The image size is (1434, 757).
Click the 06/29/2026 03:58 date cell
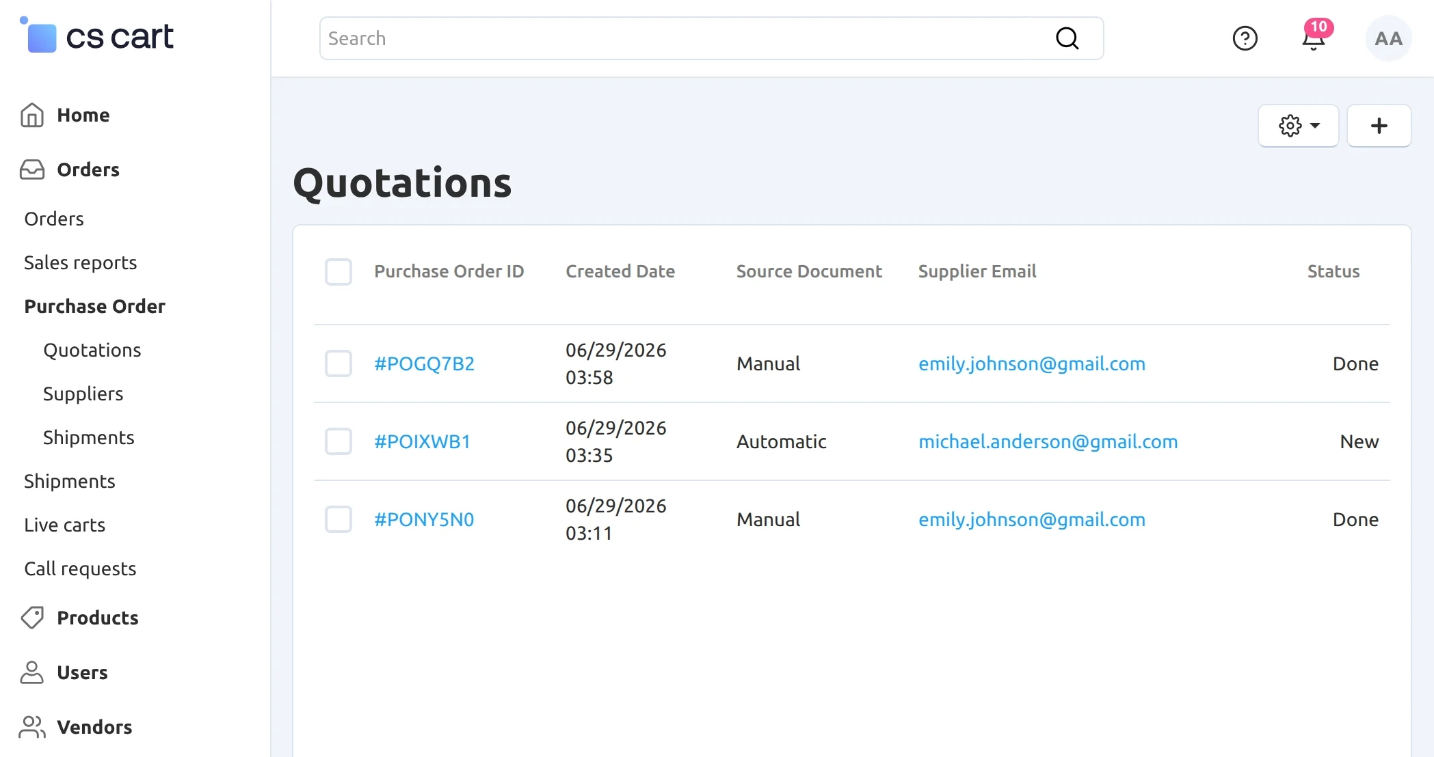click(616, 363)
